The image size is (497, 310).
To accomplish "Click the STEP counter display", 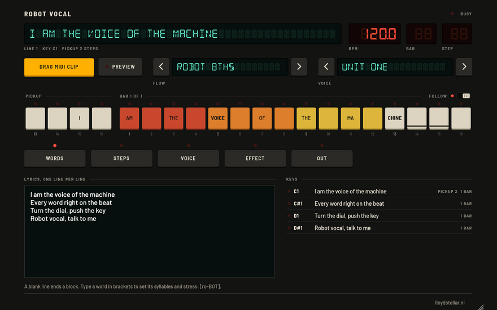I will [x=457, y=34].
